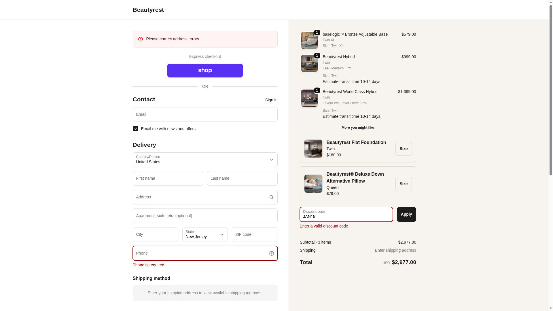The height and width of the screenshot is (311, 553).
Task: Click the Beautyrest Flat Foundation image
Action: coord(313,149)
